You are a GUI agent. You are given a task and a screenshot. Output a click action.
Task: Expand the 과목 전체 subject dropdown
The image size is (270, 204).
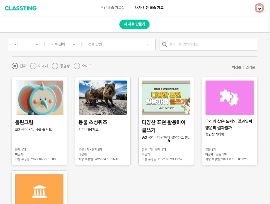(63, 45)
